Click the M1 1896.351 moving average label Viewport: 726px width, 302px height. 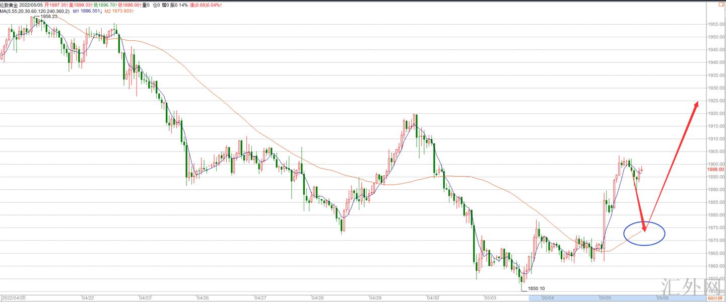coord(88,11)
